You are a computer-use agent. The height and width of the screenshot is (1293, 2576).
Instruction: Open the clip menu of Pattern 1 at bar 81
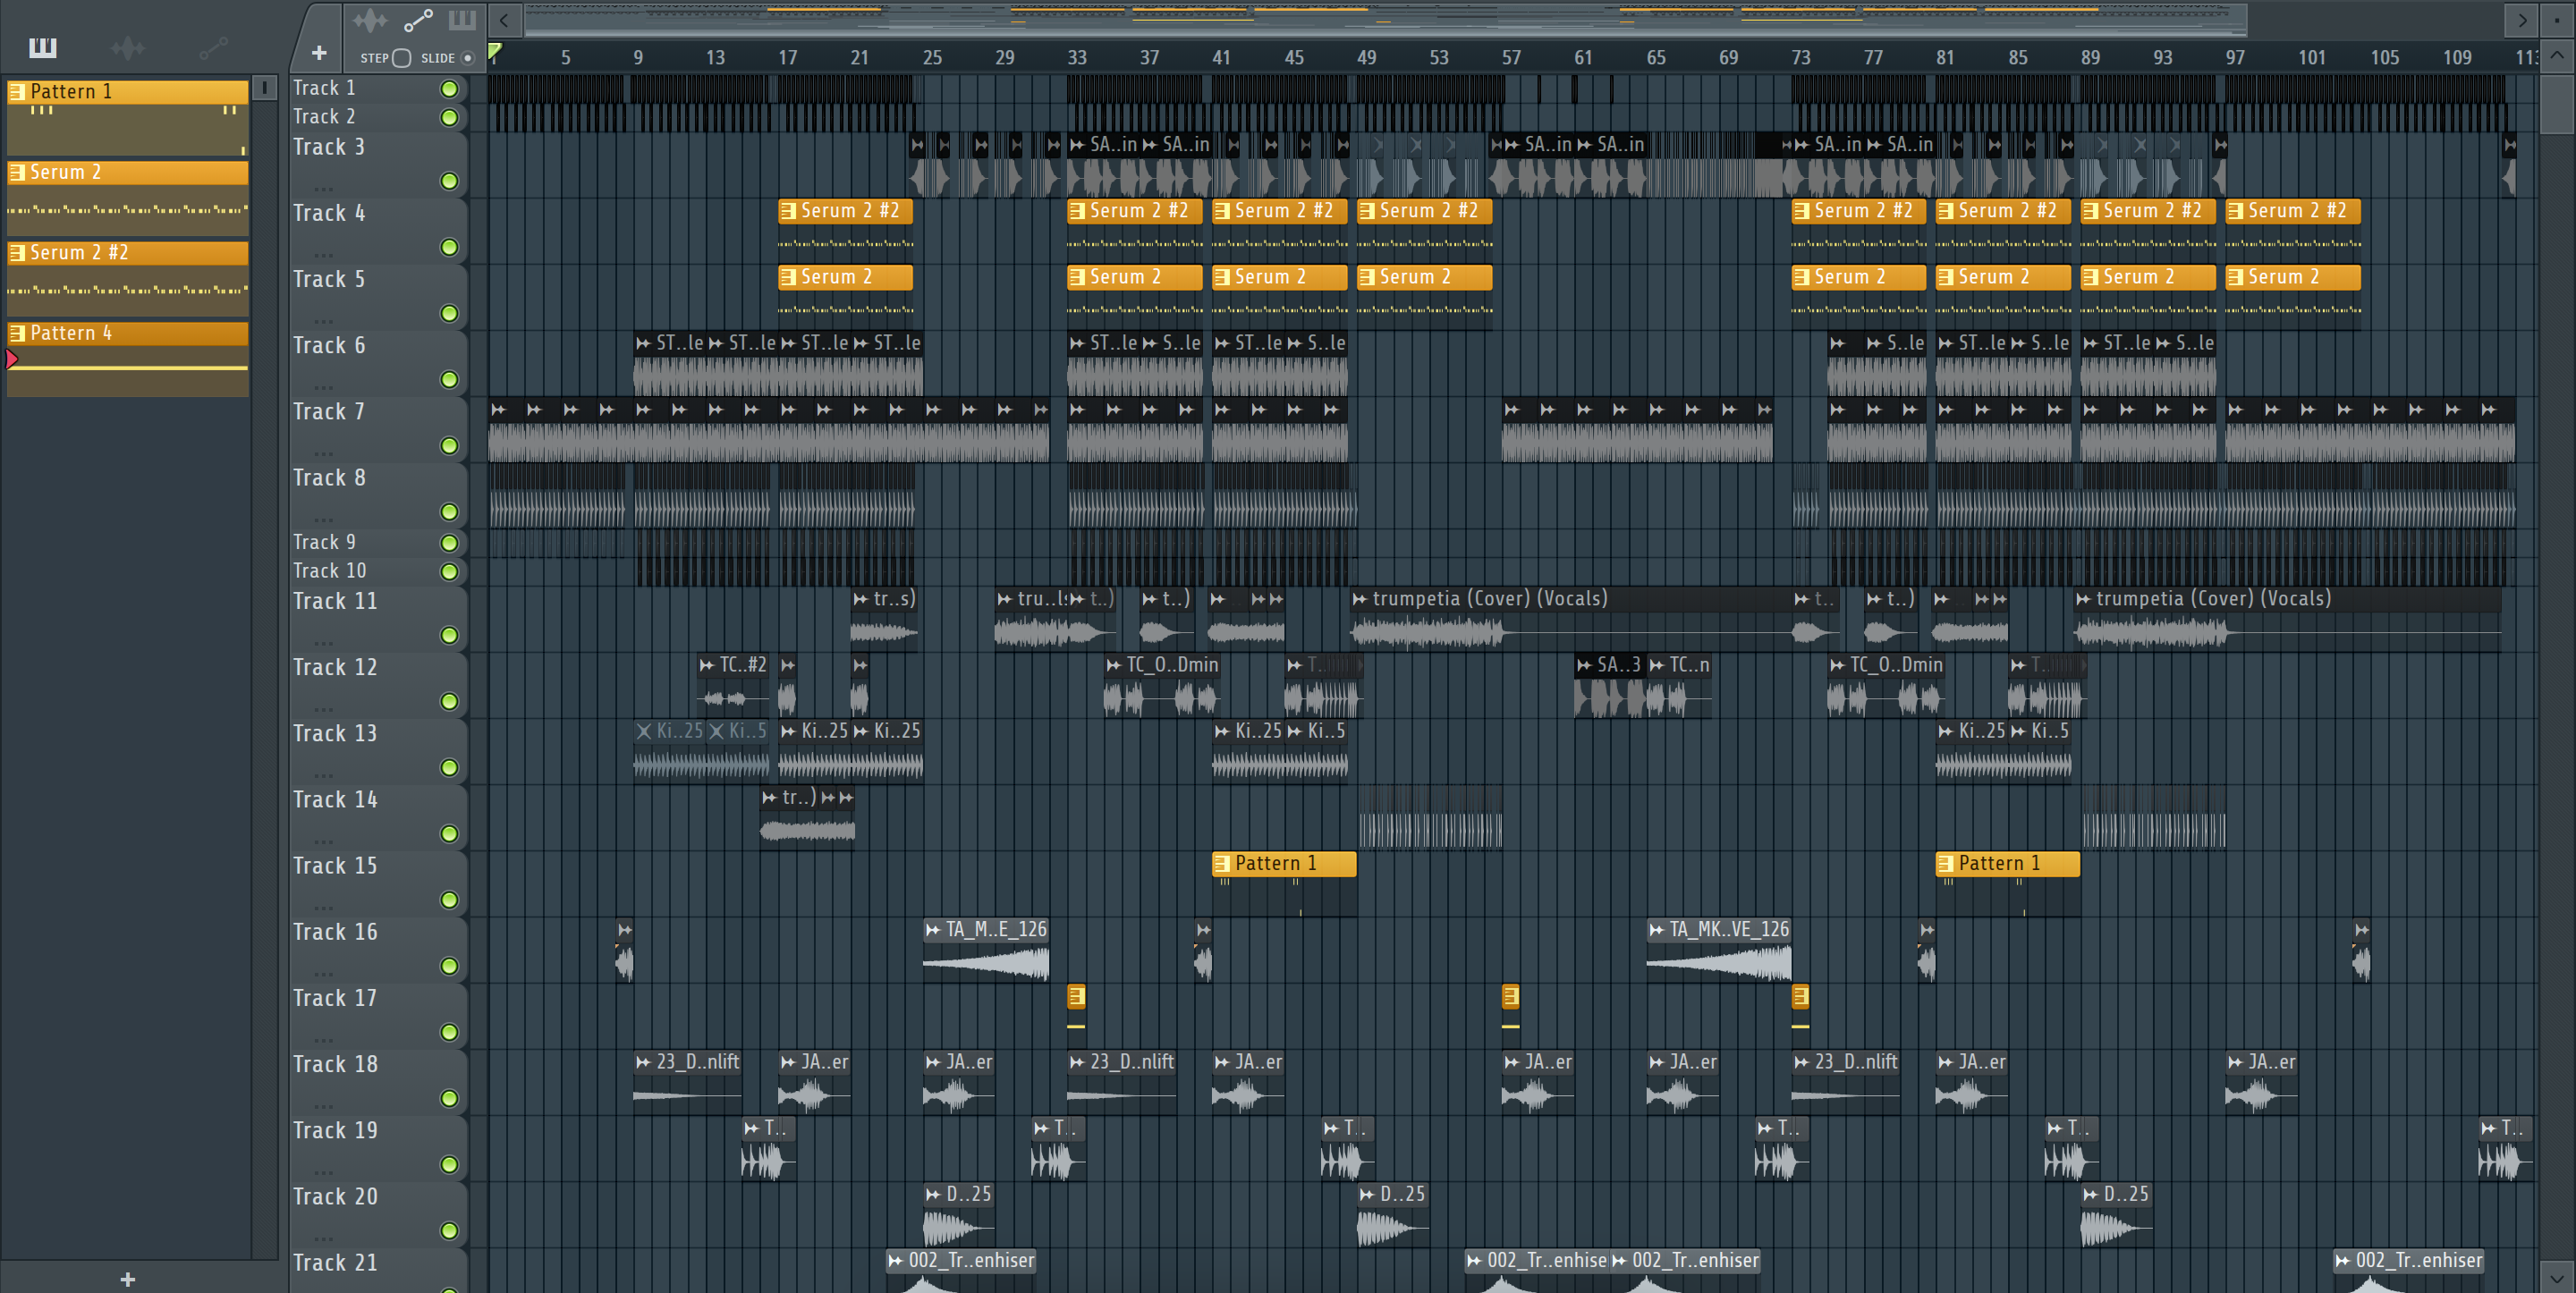coord(1945,863)
